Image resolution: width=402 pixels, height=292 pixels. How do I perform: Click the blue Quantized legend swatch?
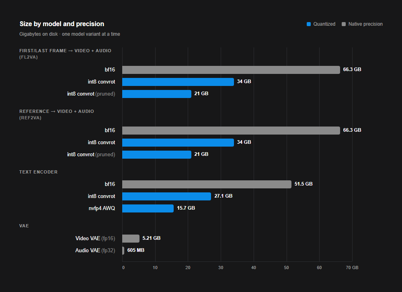click(x=309, y=24)
